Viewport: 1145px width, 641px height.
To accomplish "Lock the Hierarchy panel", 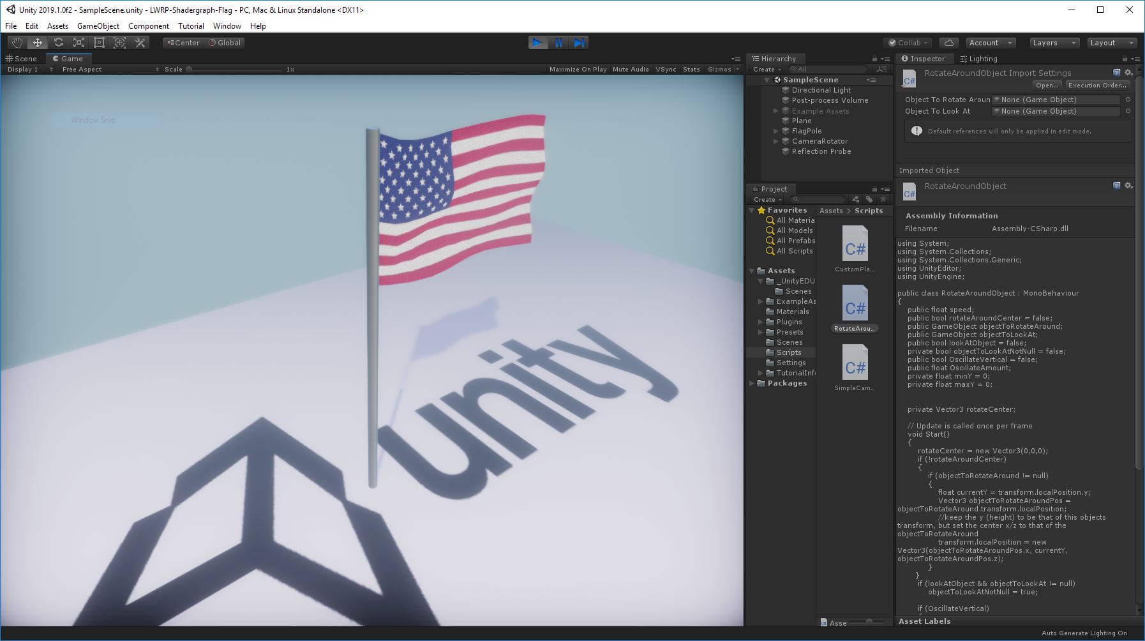I will click(874, 59).
